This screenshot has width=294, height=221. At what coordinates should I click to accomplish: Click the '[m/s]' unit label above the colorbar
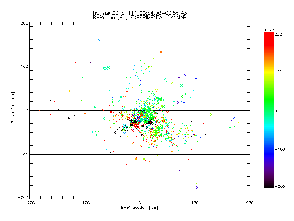coord(270,29)
